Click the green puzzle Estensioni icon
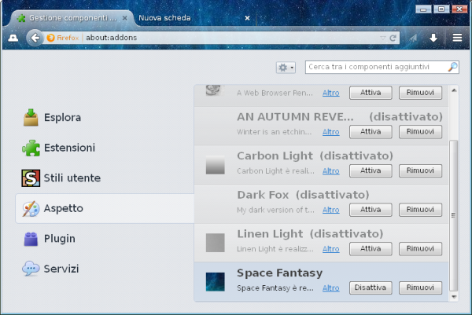The image size is (472, 315). coord(31,148)
